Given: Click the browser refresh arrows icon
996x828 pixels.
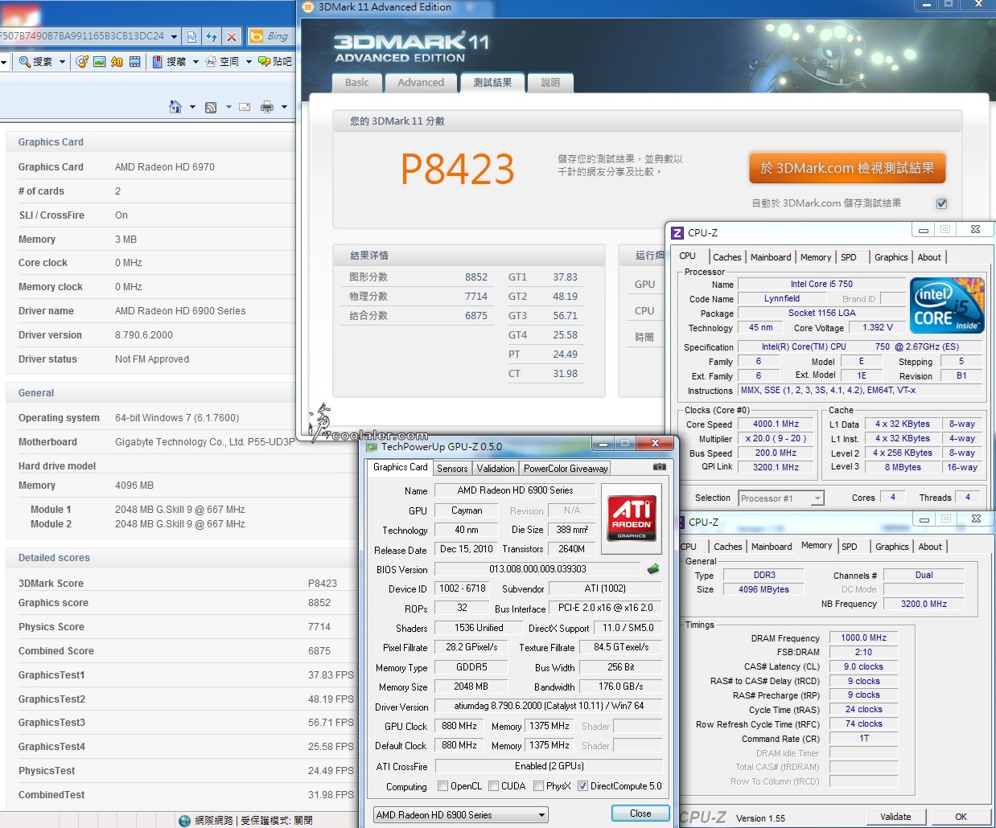Looking at the screenshot, I should [212, 36].
